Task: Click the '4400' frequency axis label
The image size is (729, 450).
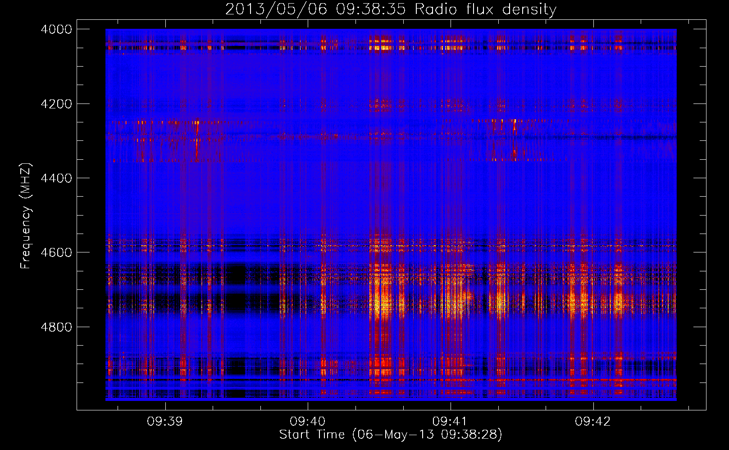Action: pos(56,178)
